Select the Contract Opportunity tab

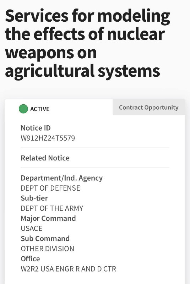pos(149,107)
